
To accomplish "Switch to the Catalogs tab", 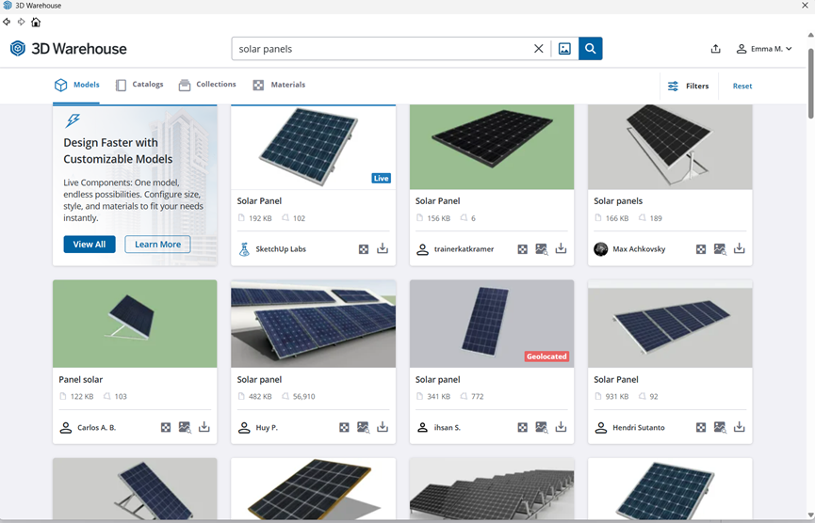I will click(139, 85).
